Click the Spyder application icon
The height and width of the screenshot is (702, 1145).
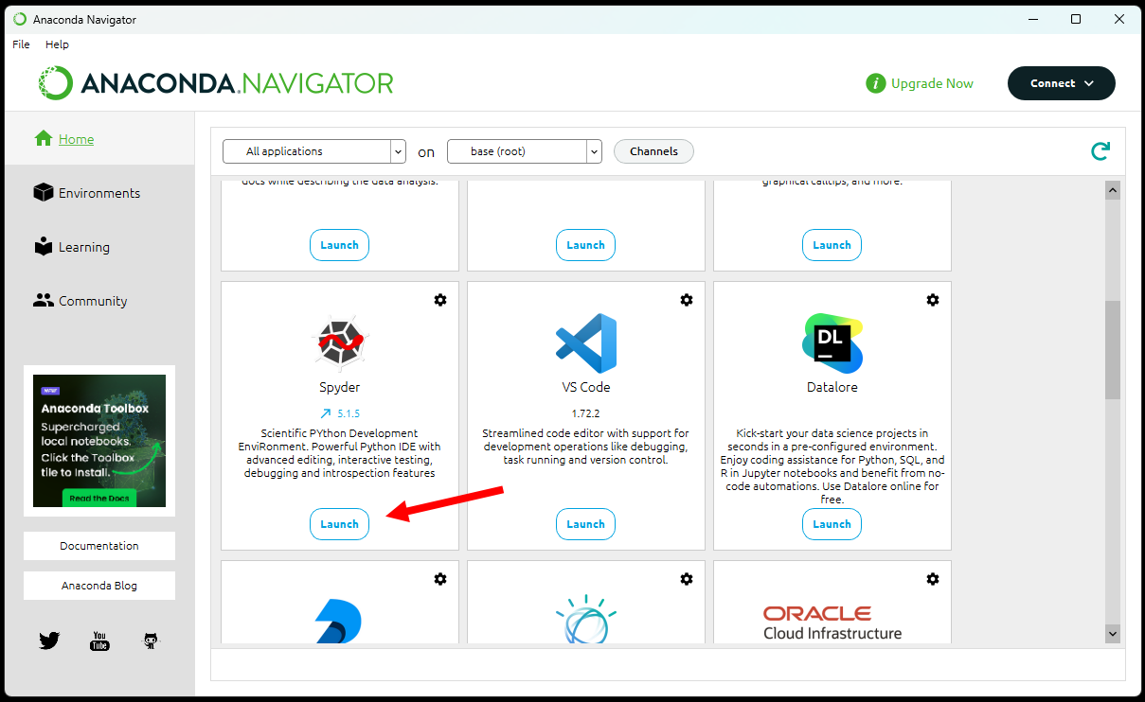pos(339,342)
